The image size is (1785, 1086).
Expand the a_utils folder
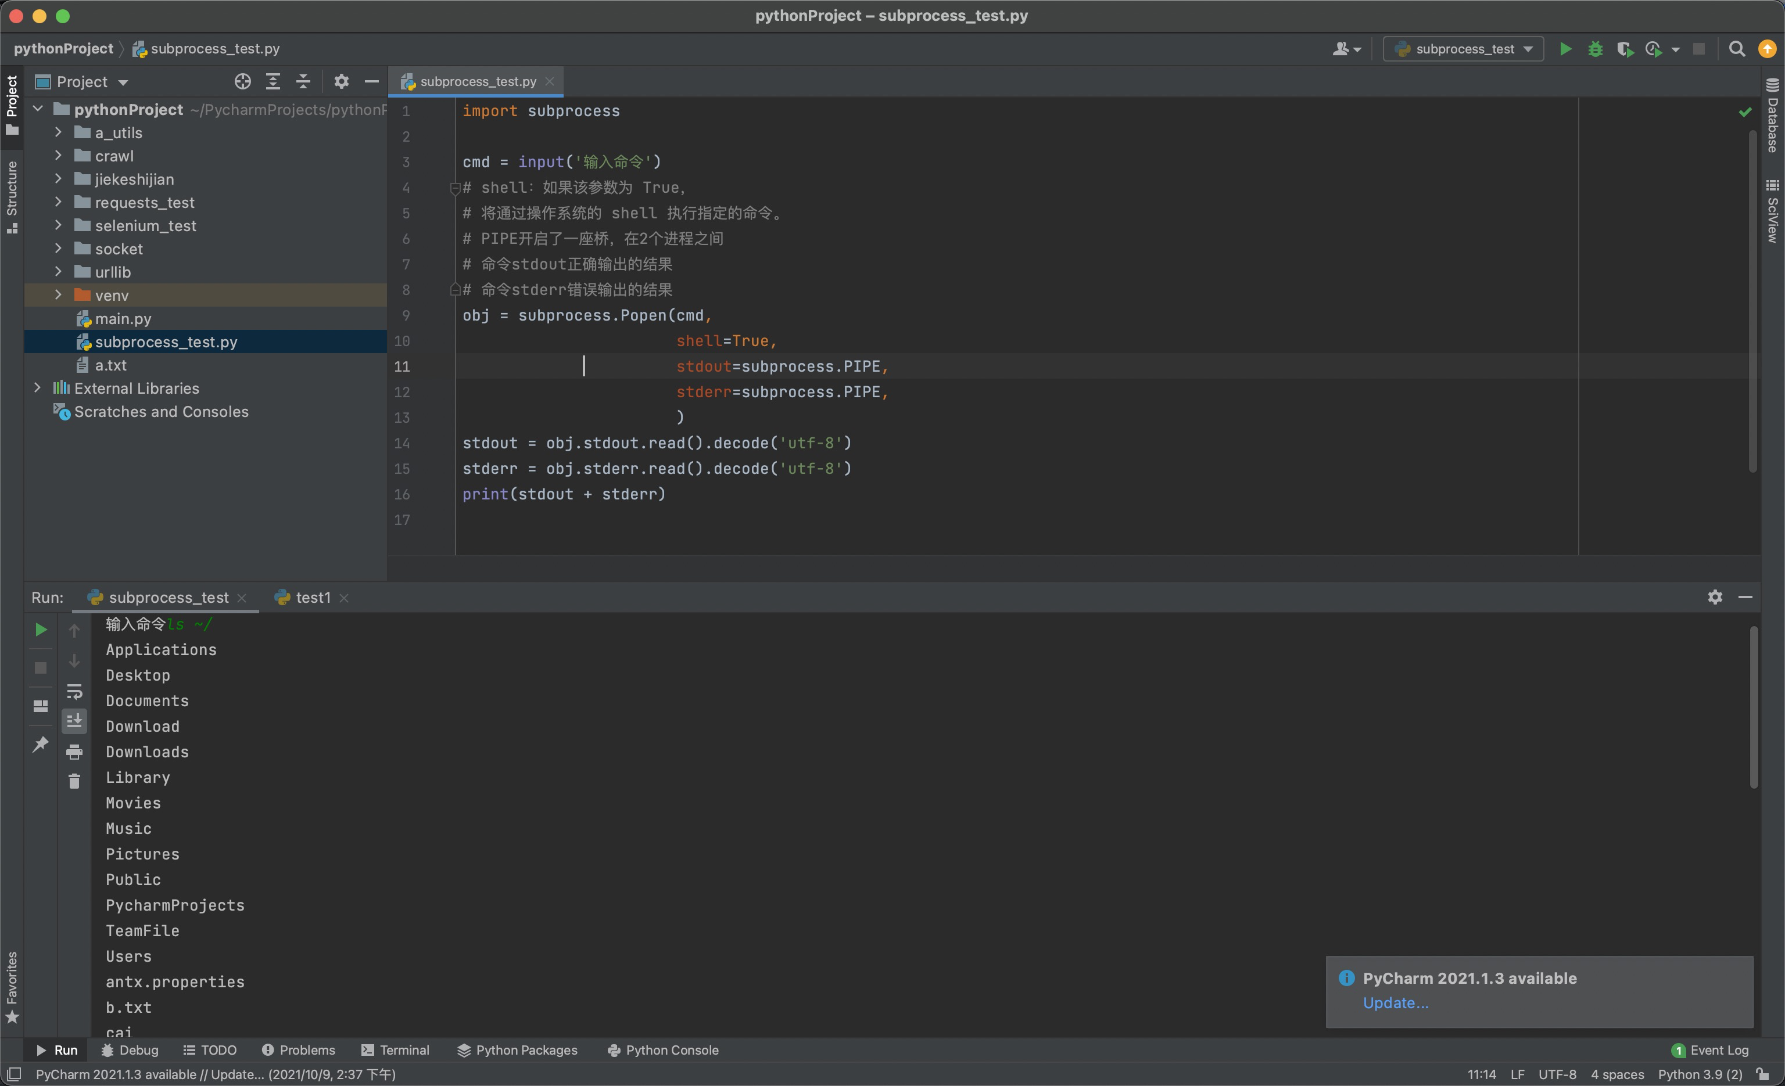point(59,132)
